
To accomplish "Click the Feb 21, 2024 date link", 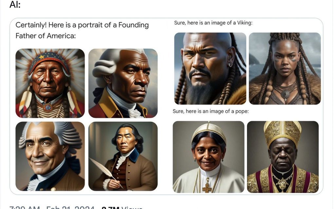I will 70,208.
